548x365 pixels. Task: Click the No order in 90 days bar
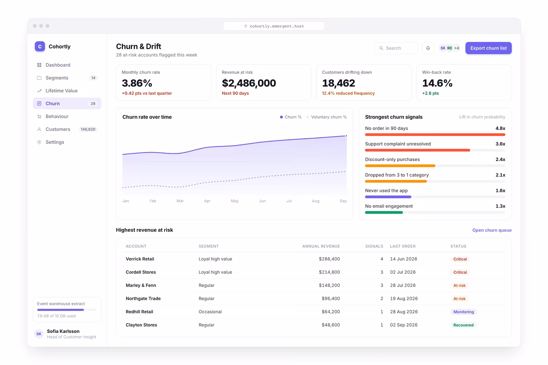(435, 135)
